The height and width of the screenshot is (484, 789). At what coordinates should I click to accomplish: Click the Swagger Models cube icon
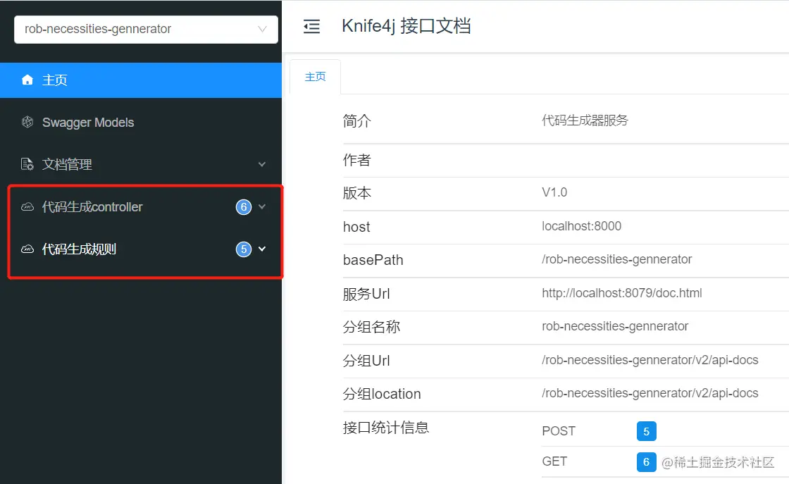click(x=27, y=122)
